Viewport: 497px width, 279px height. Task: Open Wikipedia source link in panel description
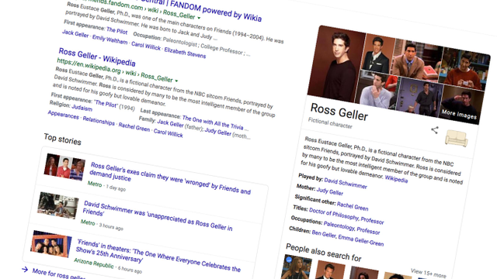click(396, 179)
